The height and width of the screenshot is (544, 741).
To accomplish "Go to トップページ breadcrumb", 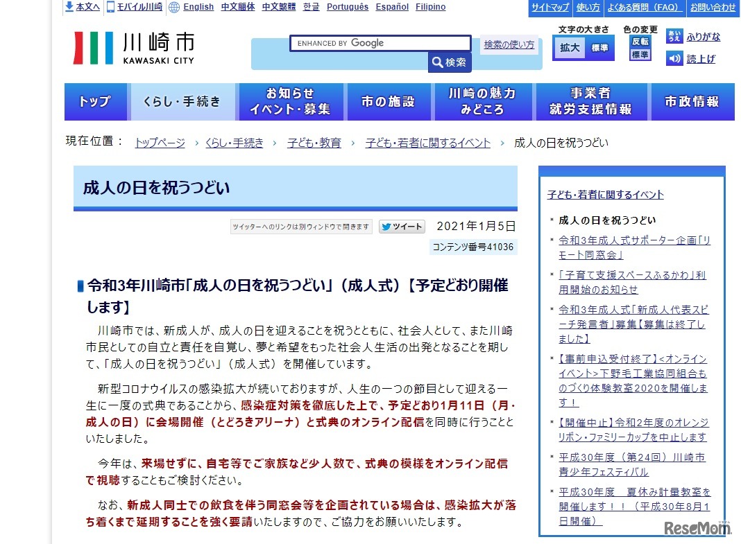I will pos(160,143).
